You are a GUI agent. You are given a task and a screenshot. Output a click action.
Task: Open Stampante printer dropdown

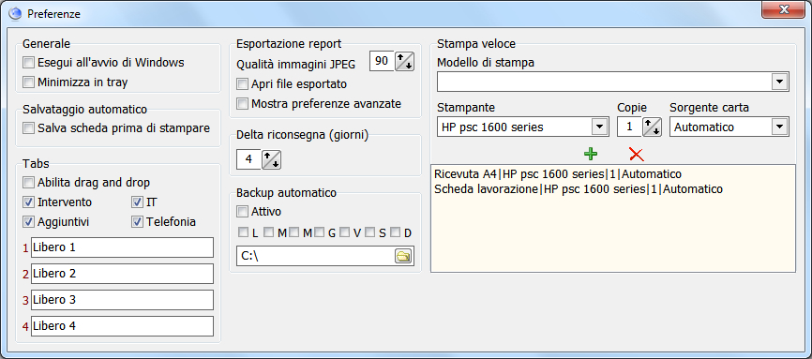coord(600,127)
